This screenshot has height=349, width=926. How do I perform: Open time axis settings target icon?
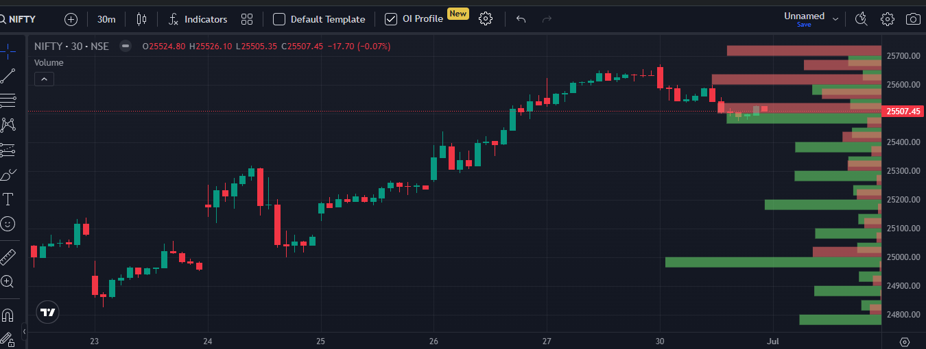click(x=904, y=341)
